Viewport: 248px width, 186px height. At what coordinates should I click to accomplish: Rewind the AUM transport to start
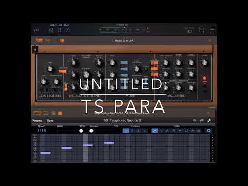(51, 30)
